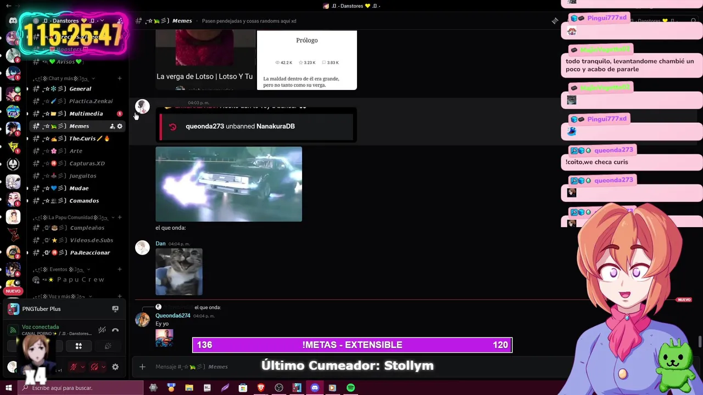Open voice activities button
703x395 pixels.
79,346
